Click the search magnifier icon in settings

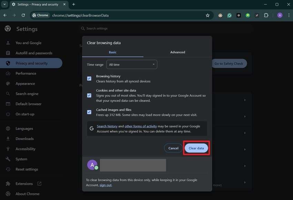tap(83, 28)
